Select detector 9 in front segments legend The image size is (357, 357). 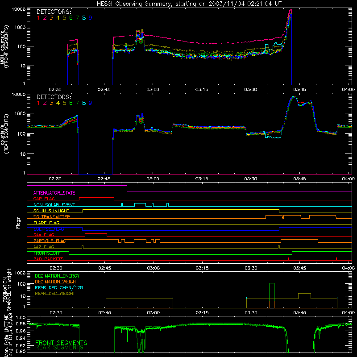point(91,18)
